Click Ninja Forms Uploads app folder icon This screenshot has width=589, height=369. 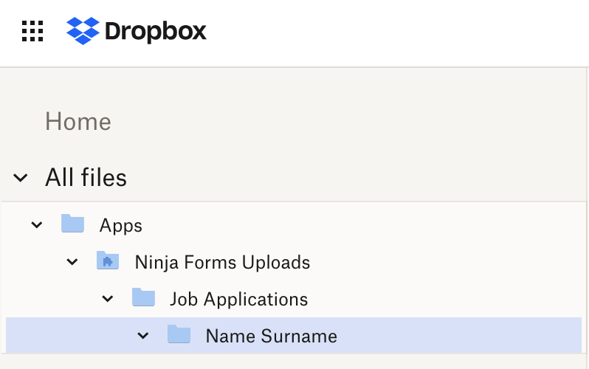tap(108, 260)
